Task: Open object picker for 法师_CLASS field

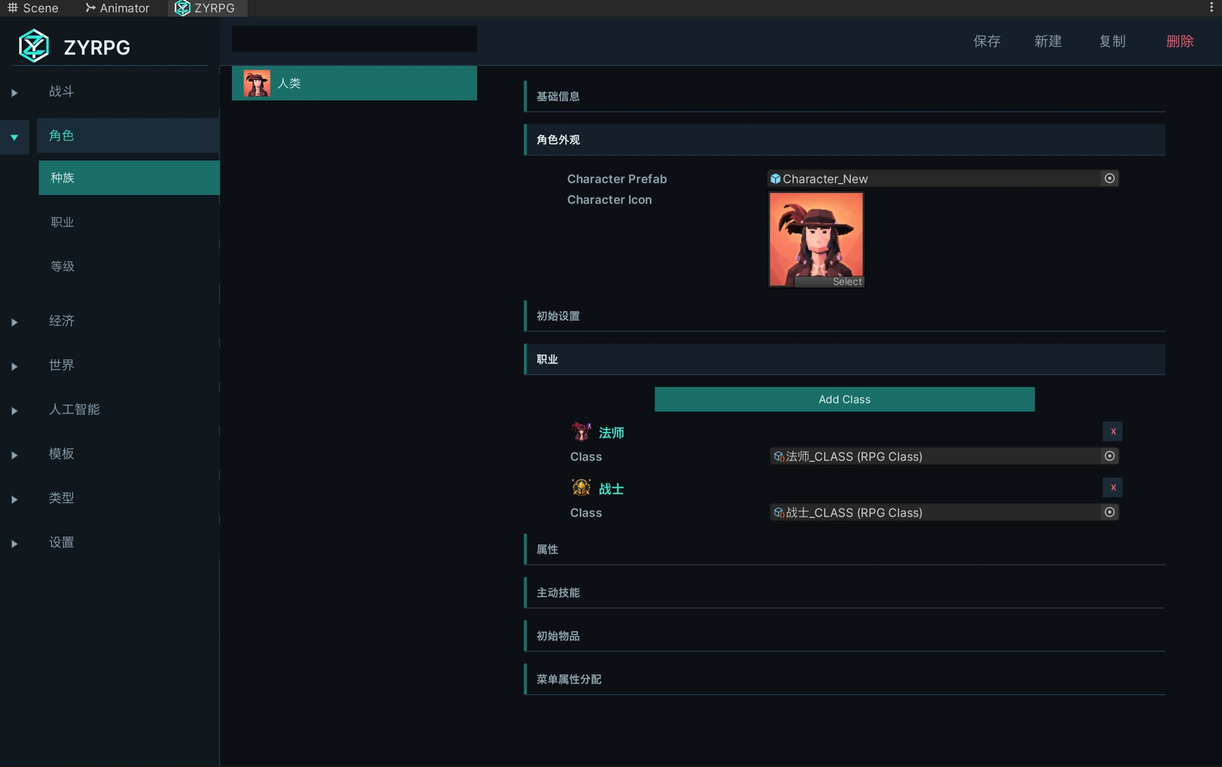Action: (x=1110, y=456)
